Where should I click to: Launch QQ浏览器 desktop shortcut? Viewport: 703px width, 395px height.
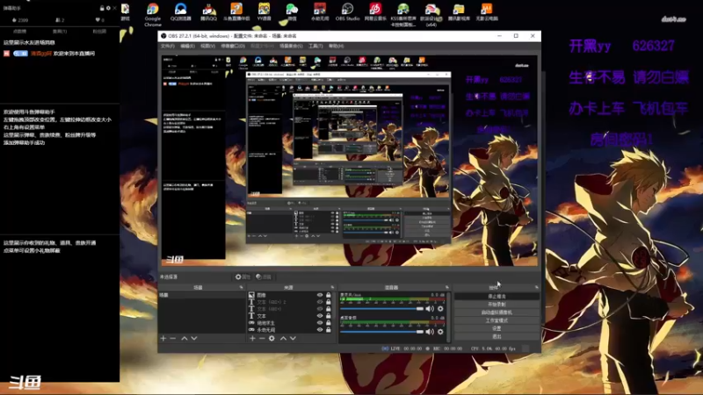[x=181, y=12]
